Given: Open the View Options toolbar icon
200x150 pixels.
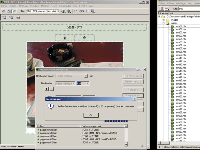Looking at the screenshot, I should (93, 11).
